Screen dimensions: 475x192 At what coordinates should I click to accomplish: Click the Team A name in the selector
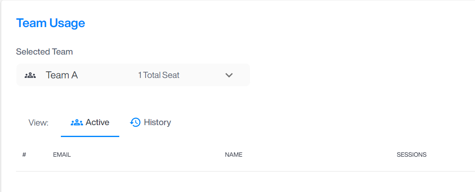(62, 75)
